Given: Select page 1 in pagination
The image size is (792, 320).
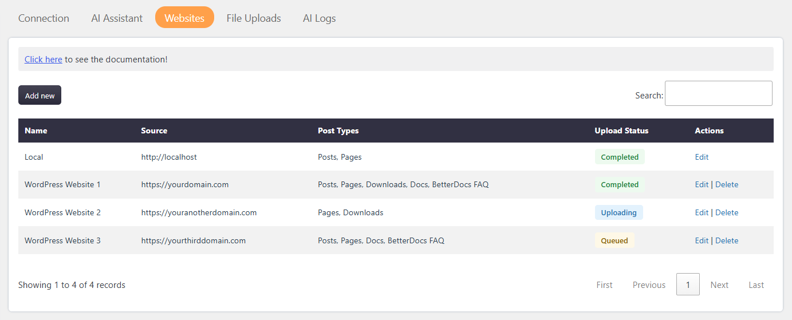Looking at the screenshot, I should (688, 285).
